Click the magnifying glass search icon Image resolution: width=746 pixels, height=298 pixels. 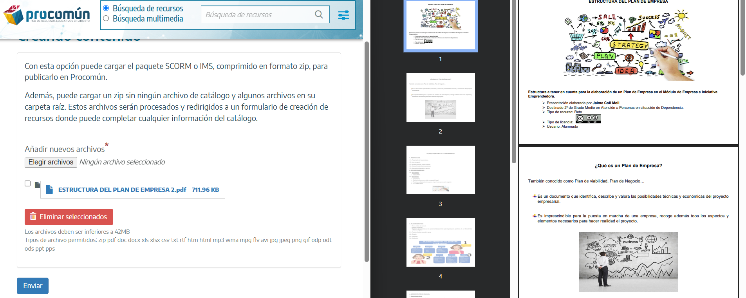pos(319,14)
